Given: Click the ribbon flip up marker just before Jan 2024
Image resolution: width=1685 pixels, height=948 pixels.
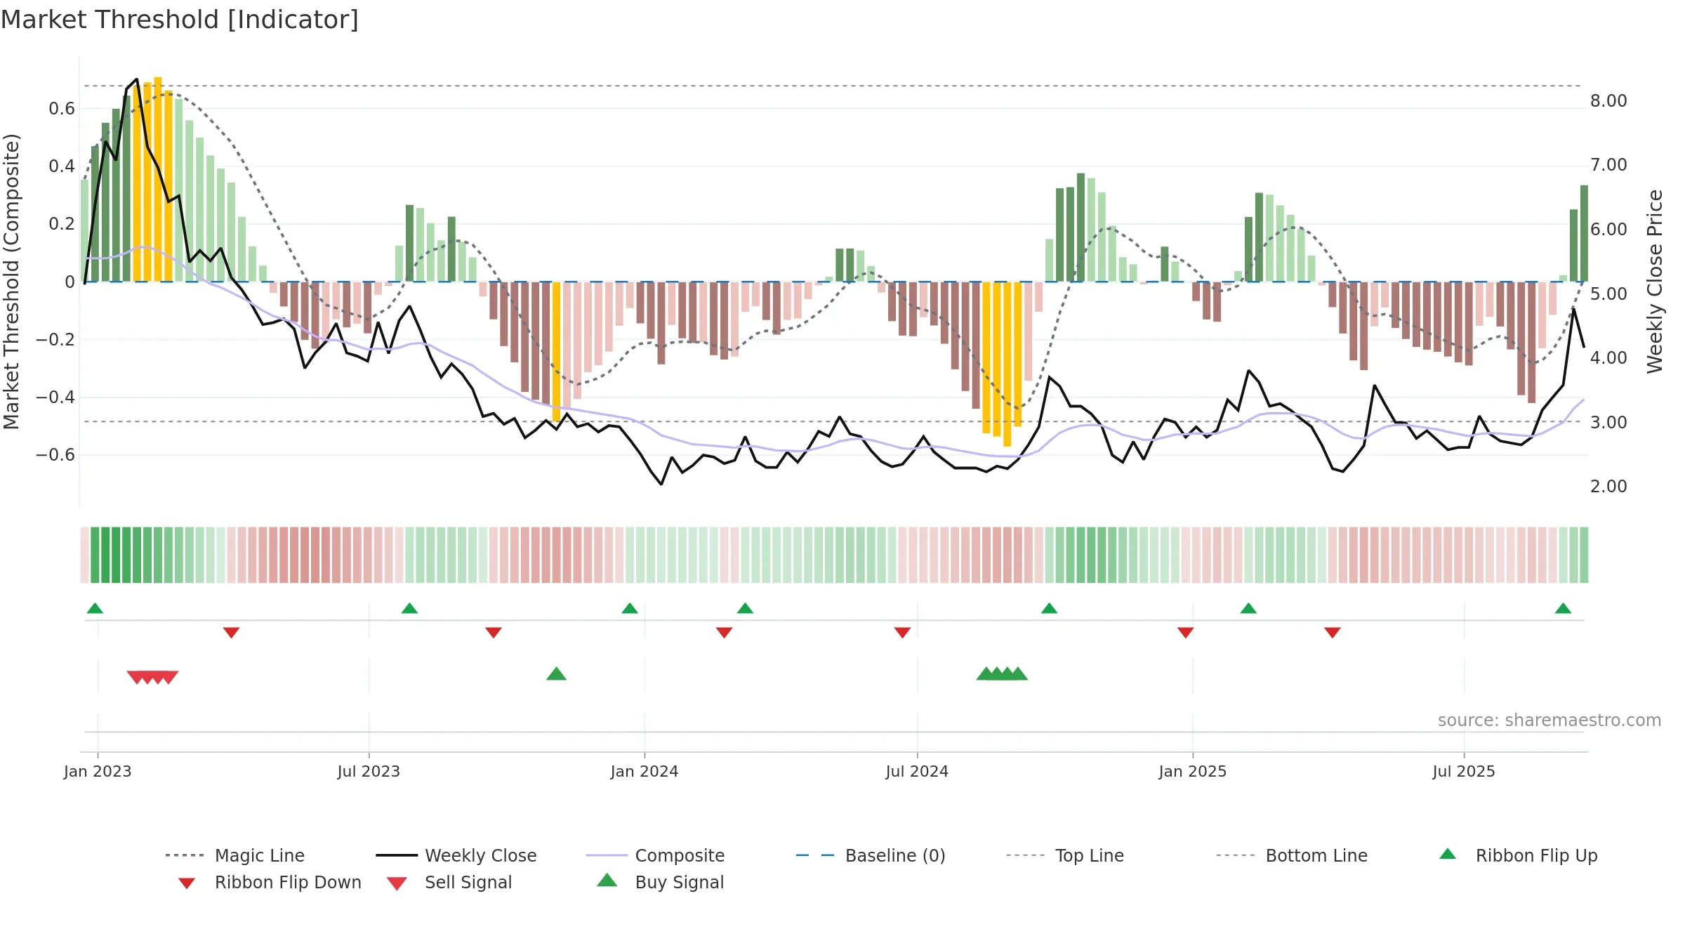Looking at the screenshot, I should [x=630, y=608].
